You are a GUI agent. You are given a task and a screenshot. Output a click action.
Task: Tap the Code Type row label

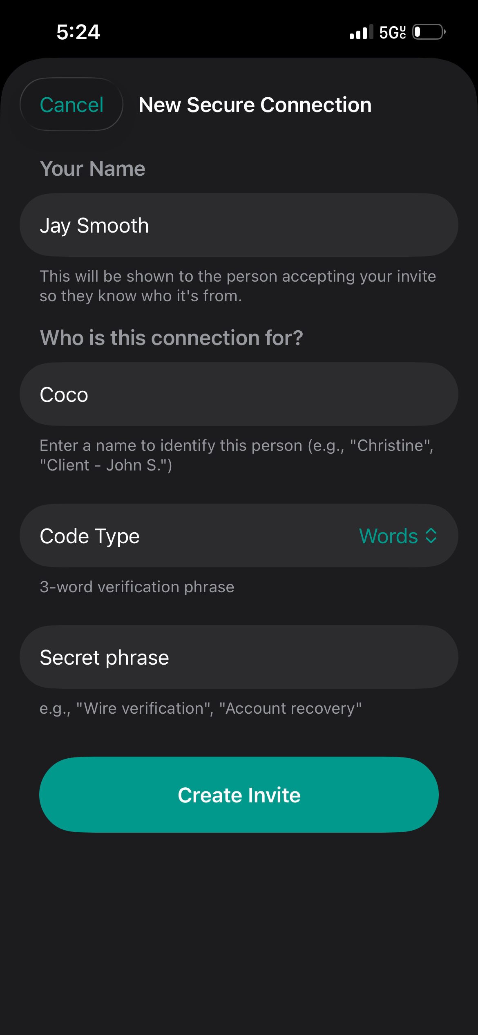(x=89, y=535)
